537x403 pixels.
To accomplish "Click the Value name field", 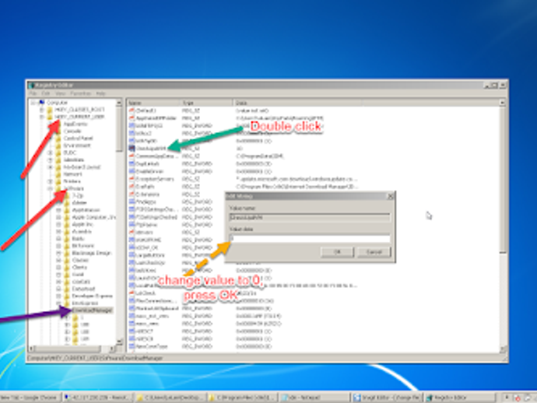I will pyautogui.click(x=310, y=217).
